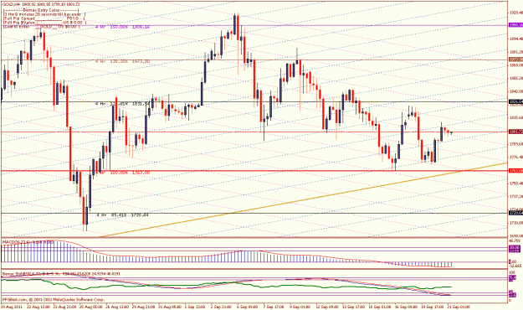Click the 1868.00 price axis value
Screen dimensions: 523x310
[516, 65]
